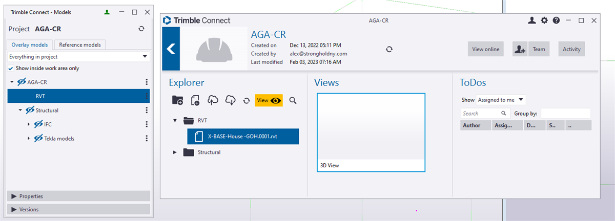615x221 pixels.
Task: Expand the IFC tree node
Action: 29,124
